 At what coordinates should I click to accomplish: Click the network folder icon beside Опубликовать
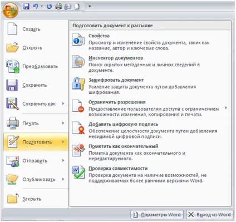[13, 179]
